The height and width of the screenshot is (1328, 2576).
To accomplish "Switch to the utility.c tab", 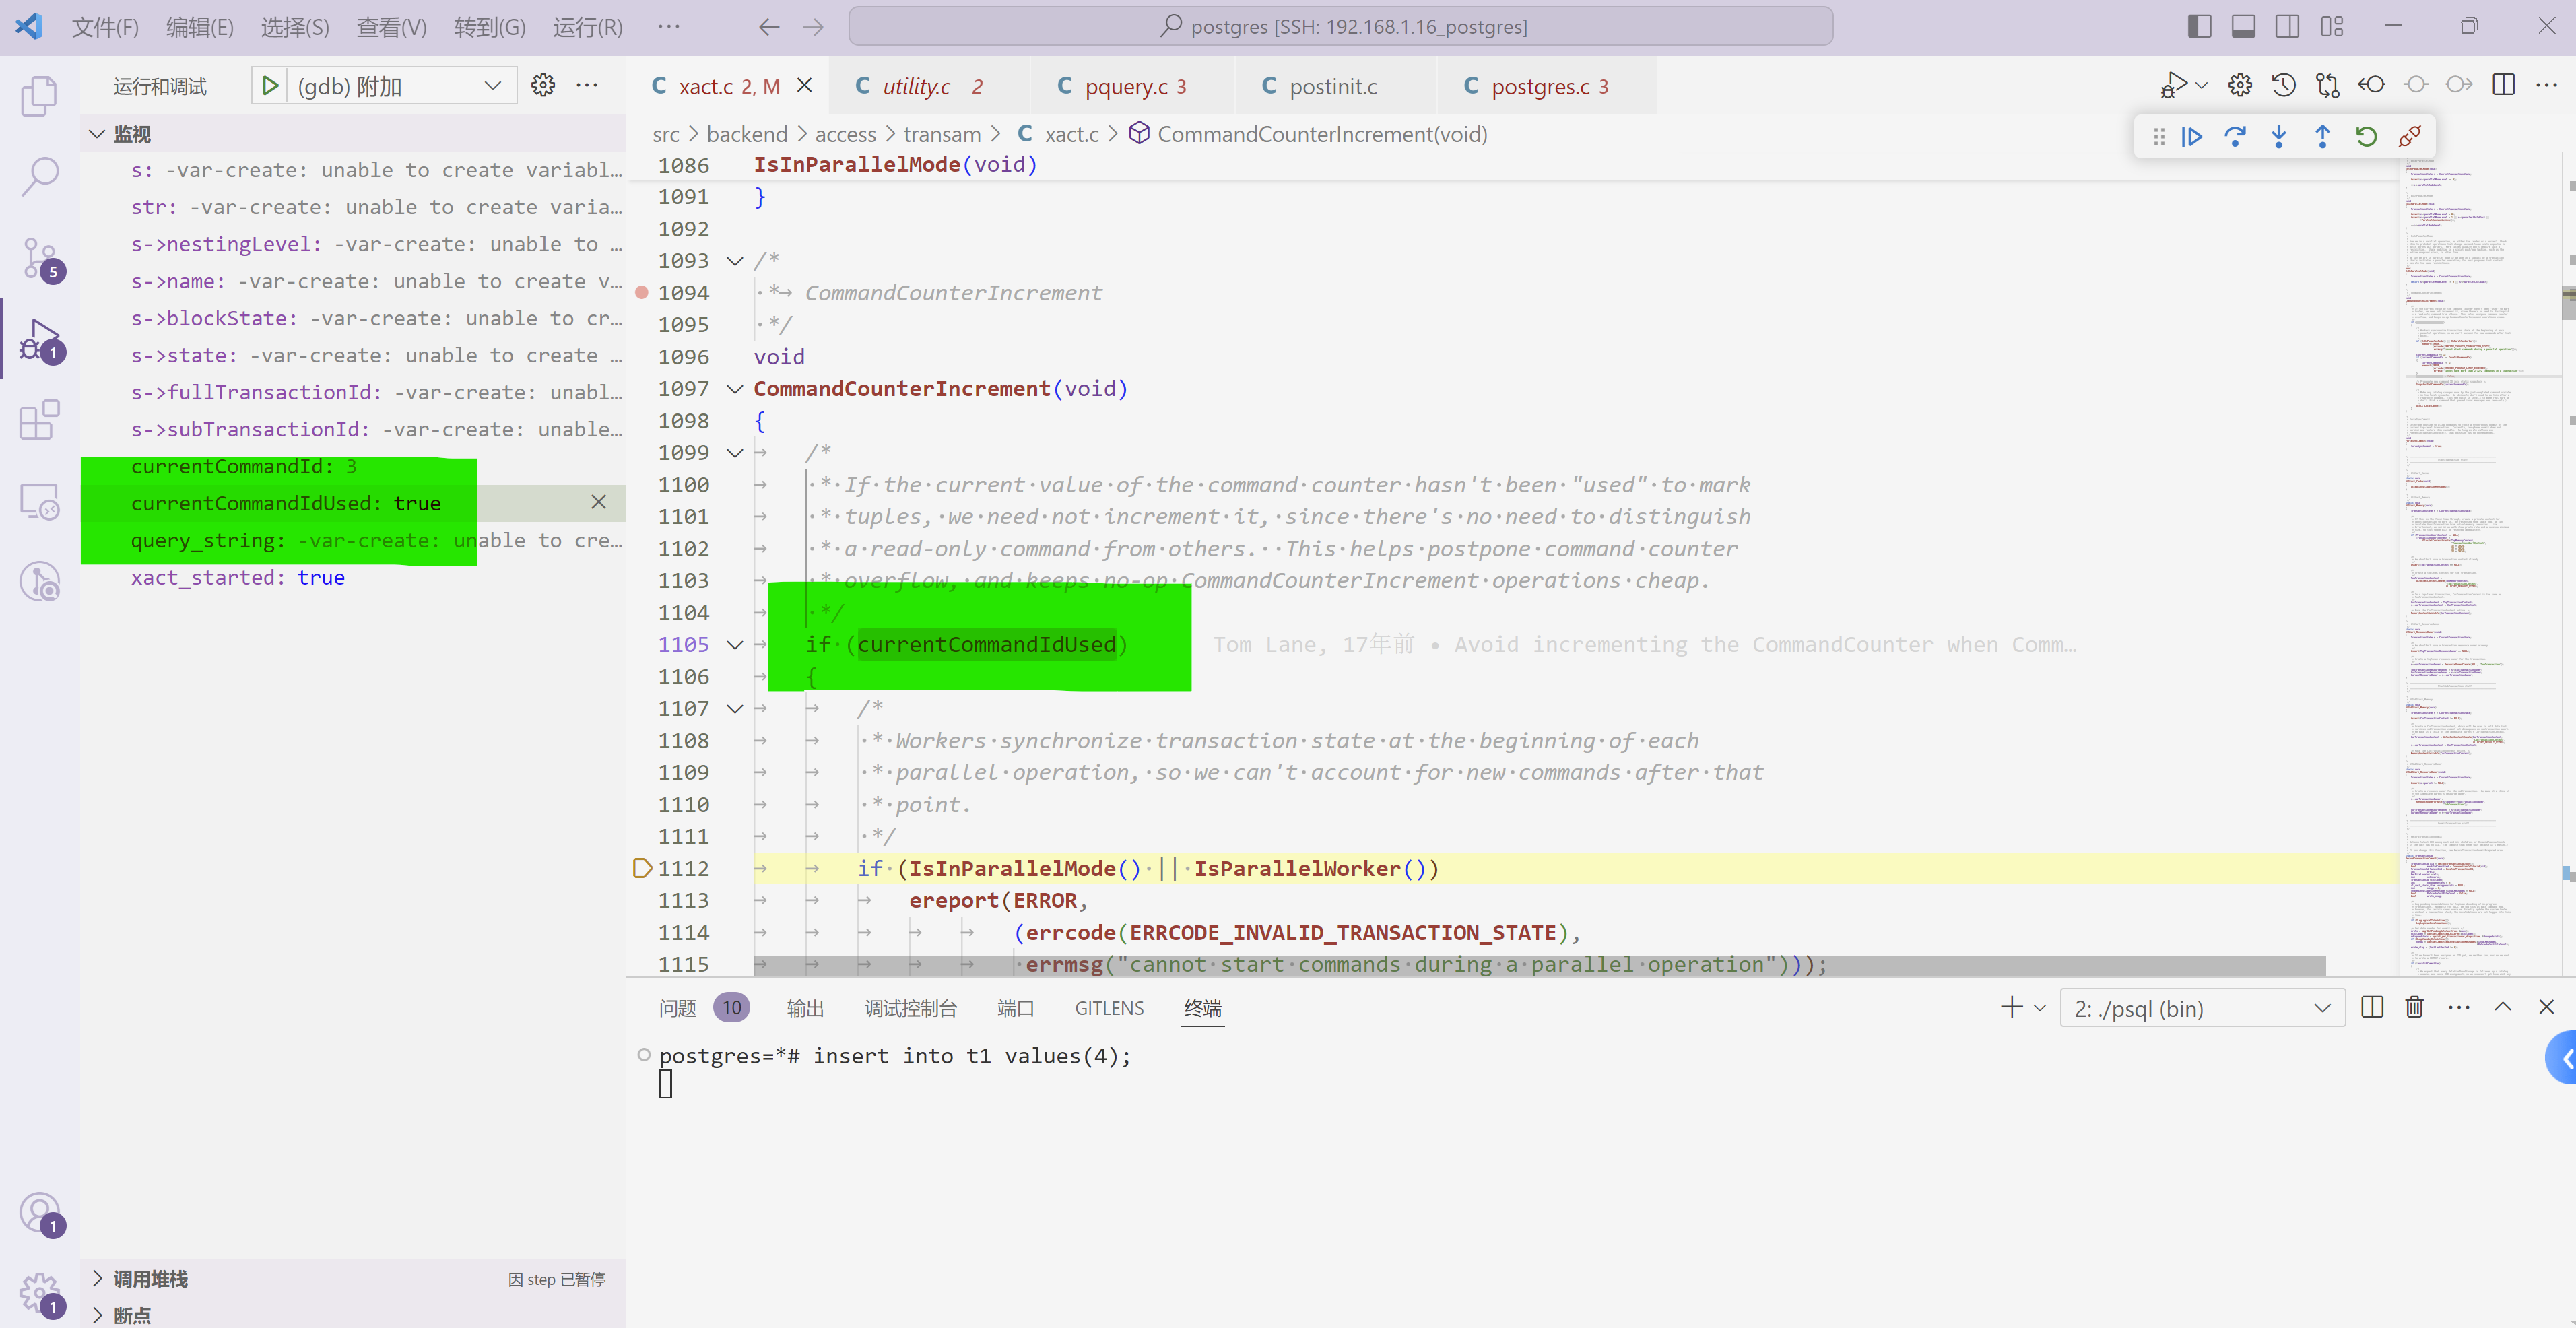I will pyautogui.click(x=929, y=86).
